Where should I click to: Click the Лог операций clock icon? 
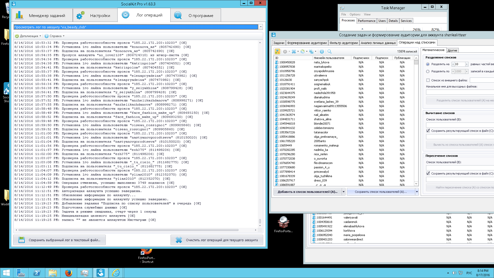[126, 15]
